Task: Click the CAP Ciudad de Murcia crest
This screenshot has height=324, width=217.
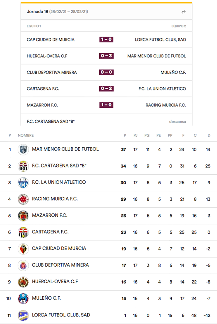Action: (23, 249)
